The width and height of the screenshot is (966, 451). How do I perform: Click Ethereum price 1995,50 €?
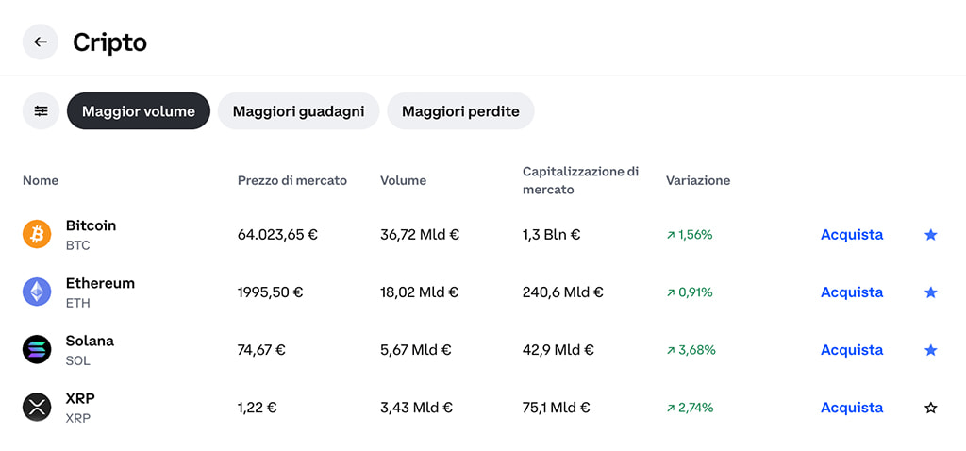point(270,292)
